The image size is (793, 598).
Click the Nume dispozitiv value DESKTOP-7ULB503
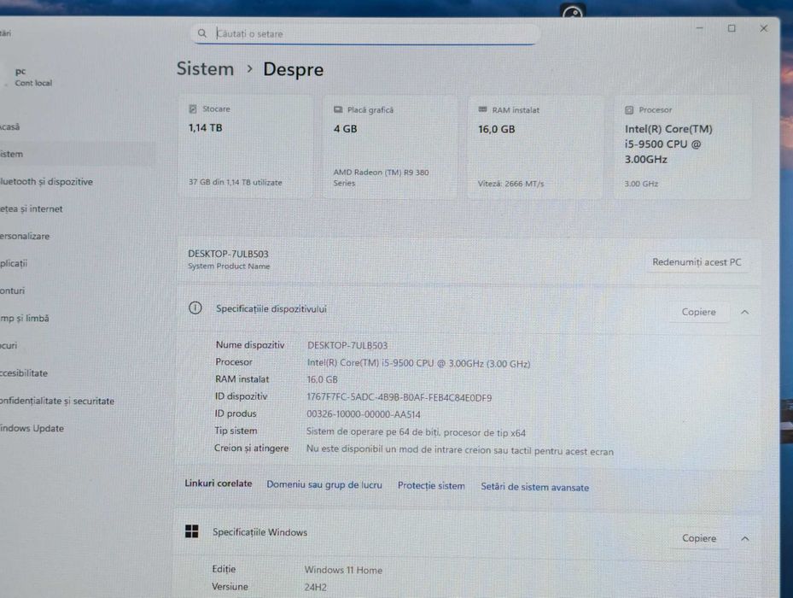tap(347, 345)
